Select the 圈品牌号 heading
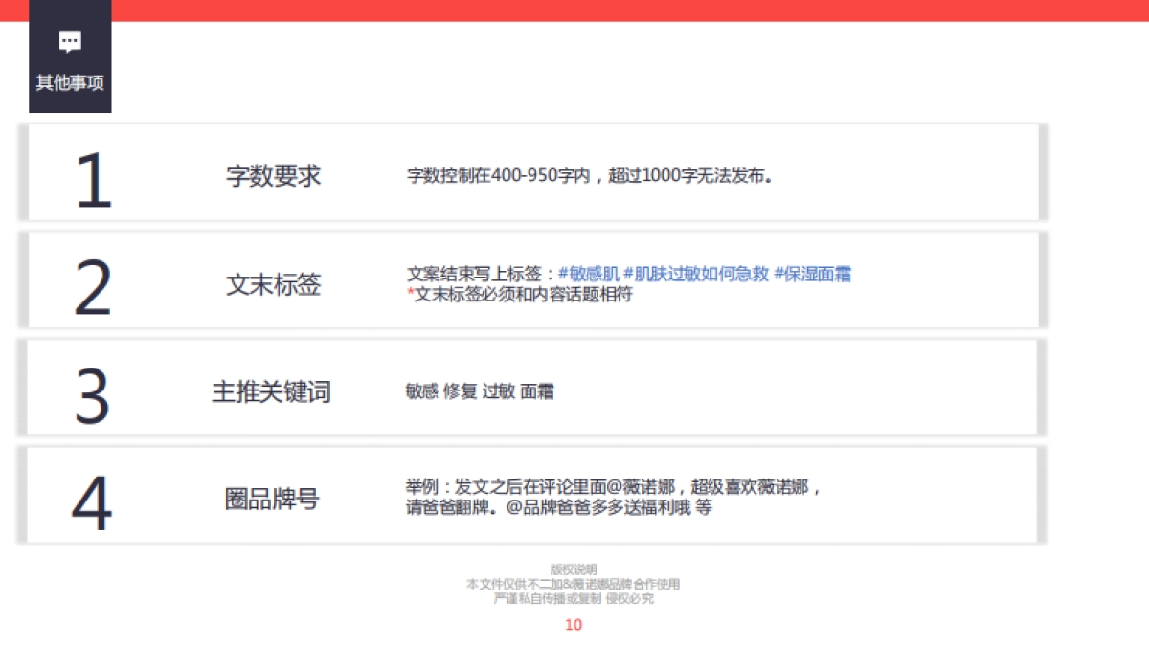 (272, 499)
